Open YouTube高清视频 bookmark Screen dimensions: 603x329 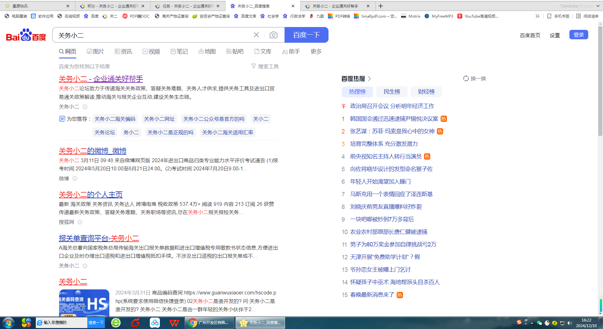[x=478, y=16]
